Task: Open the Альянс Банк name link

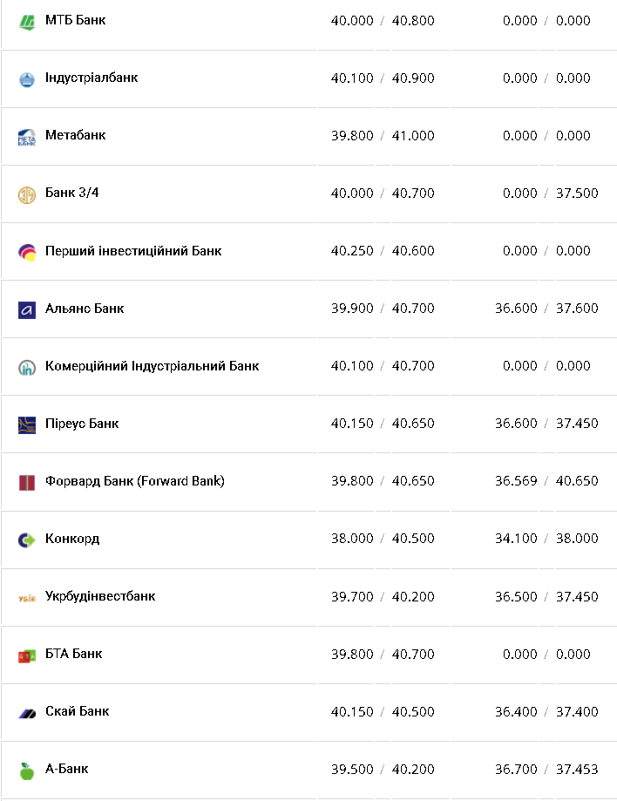Action: click(x=85, y=309)
